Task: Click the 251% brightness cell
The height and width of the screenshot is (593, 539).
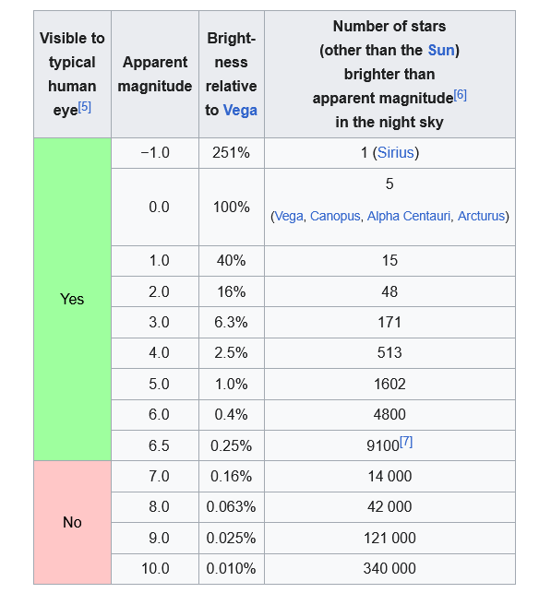Action: 232,153
